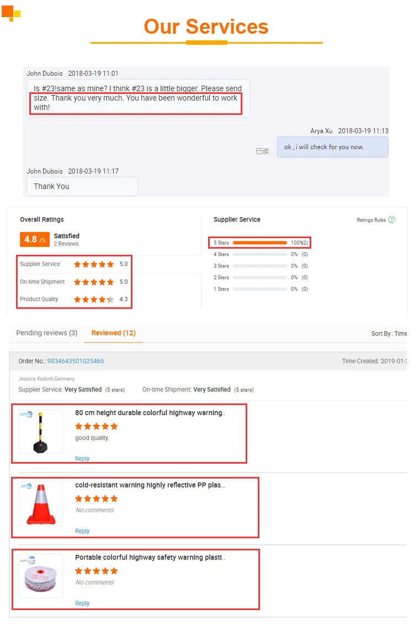414x630 pixels.
Task: Open the Sort By Time dropdown
Action: [389, 333]
